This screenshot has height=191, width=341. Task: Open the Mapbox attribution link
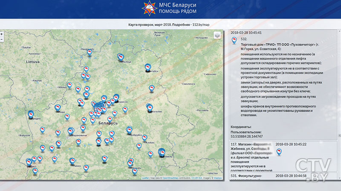coord(218,178)
